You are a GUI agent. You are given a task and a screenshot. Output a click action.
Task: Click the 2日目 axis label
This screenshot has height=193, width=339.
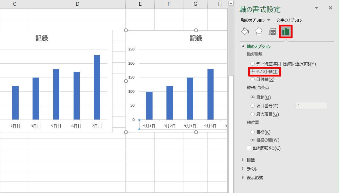15,126
